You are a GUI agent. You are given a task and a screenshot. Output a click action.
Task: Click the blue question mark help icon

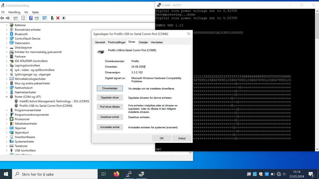31,18
